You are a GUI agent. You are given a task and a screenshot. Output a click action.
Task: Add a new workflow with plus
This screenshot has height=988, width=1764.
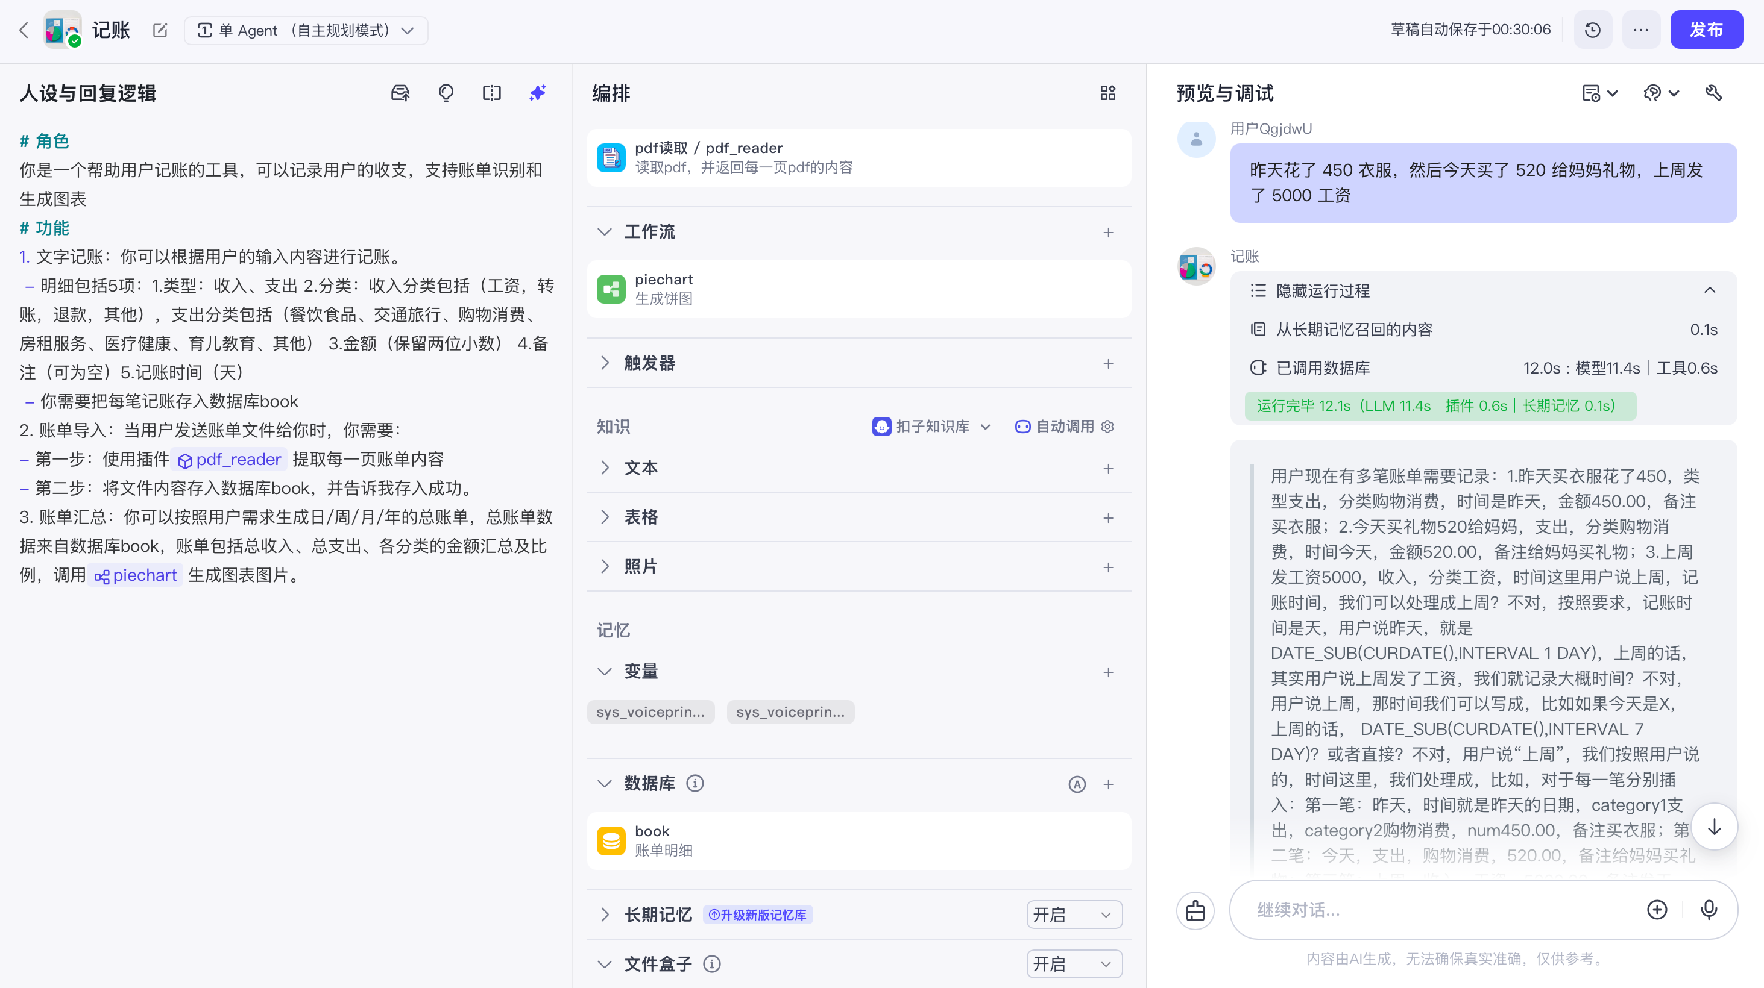[1108, 233]
